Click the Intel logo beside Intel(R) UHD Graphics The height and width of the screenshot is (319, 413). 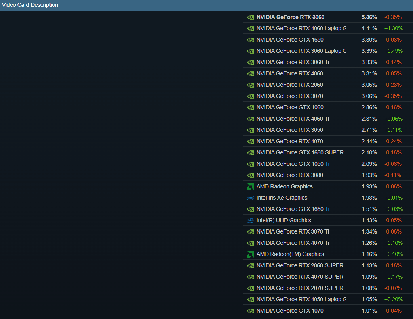pos(251,221)
